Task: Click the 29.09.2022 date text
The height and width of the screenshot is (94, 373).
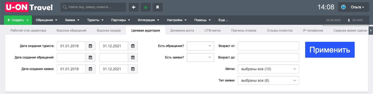Action: pyautogui.click(x=333, y=20)
